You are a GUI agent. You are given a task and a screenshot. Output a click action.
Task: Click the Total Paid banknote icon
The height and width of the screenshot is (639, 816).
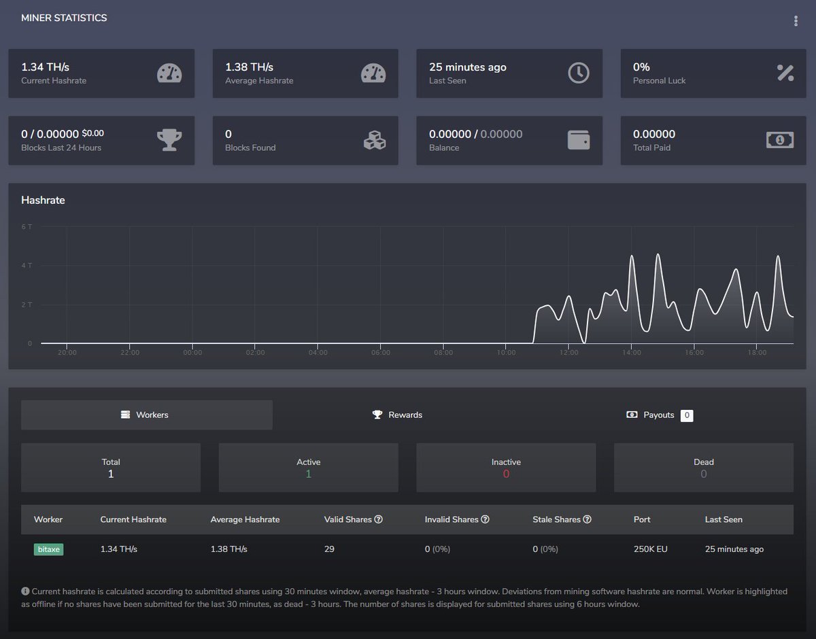coord(780,140)
